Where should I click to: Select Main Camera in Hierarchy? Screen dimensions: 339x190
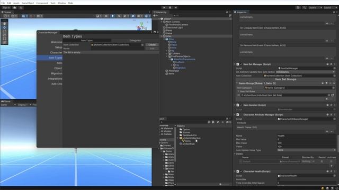[x=173, y=22]
